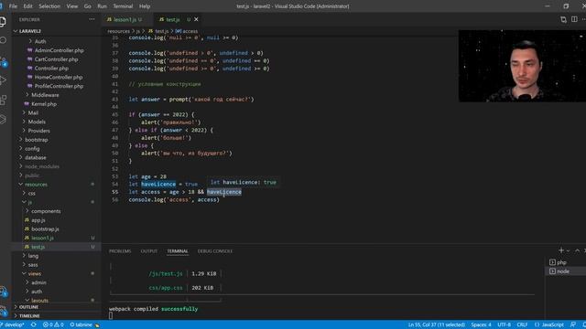
Task: Expand the lang folder
Action: pos(33,256)
